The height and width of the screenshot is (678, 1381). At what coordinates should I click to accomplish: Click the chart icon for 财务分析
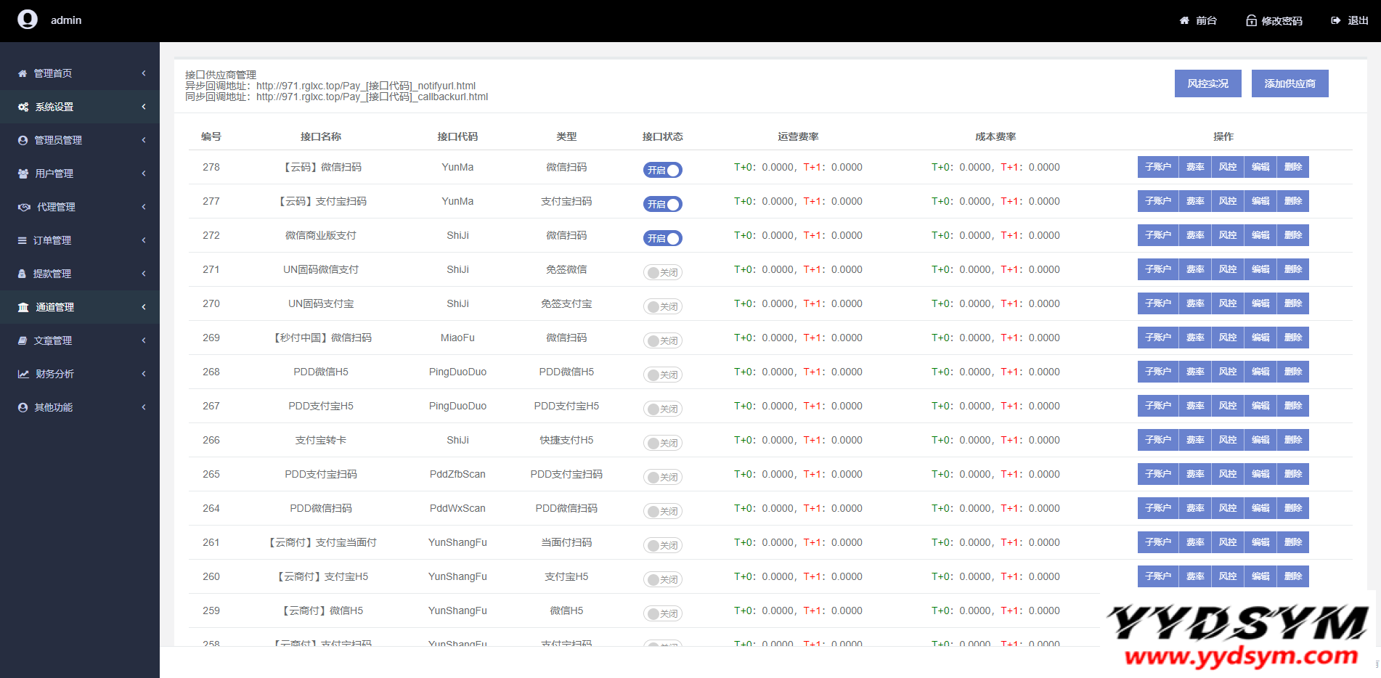(23, 374)
